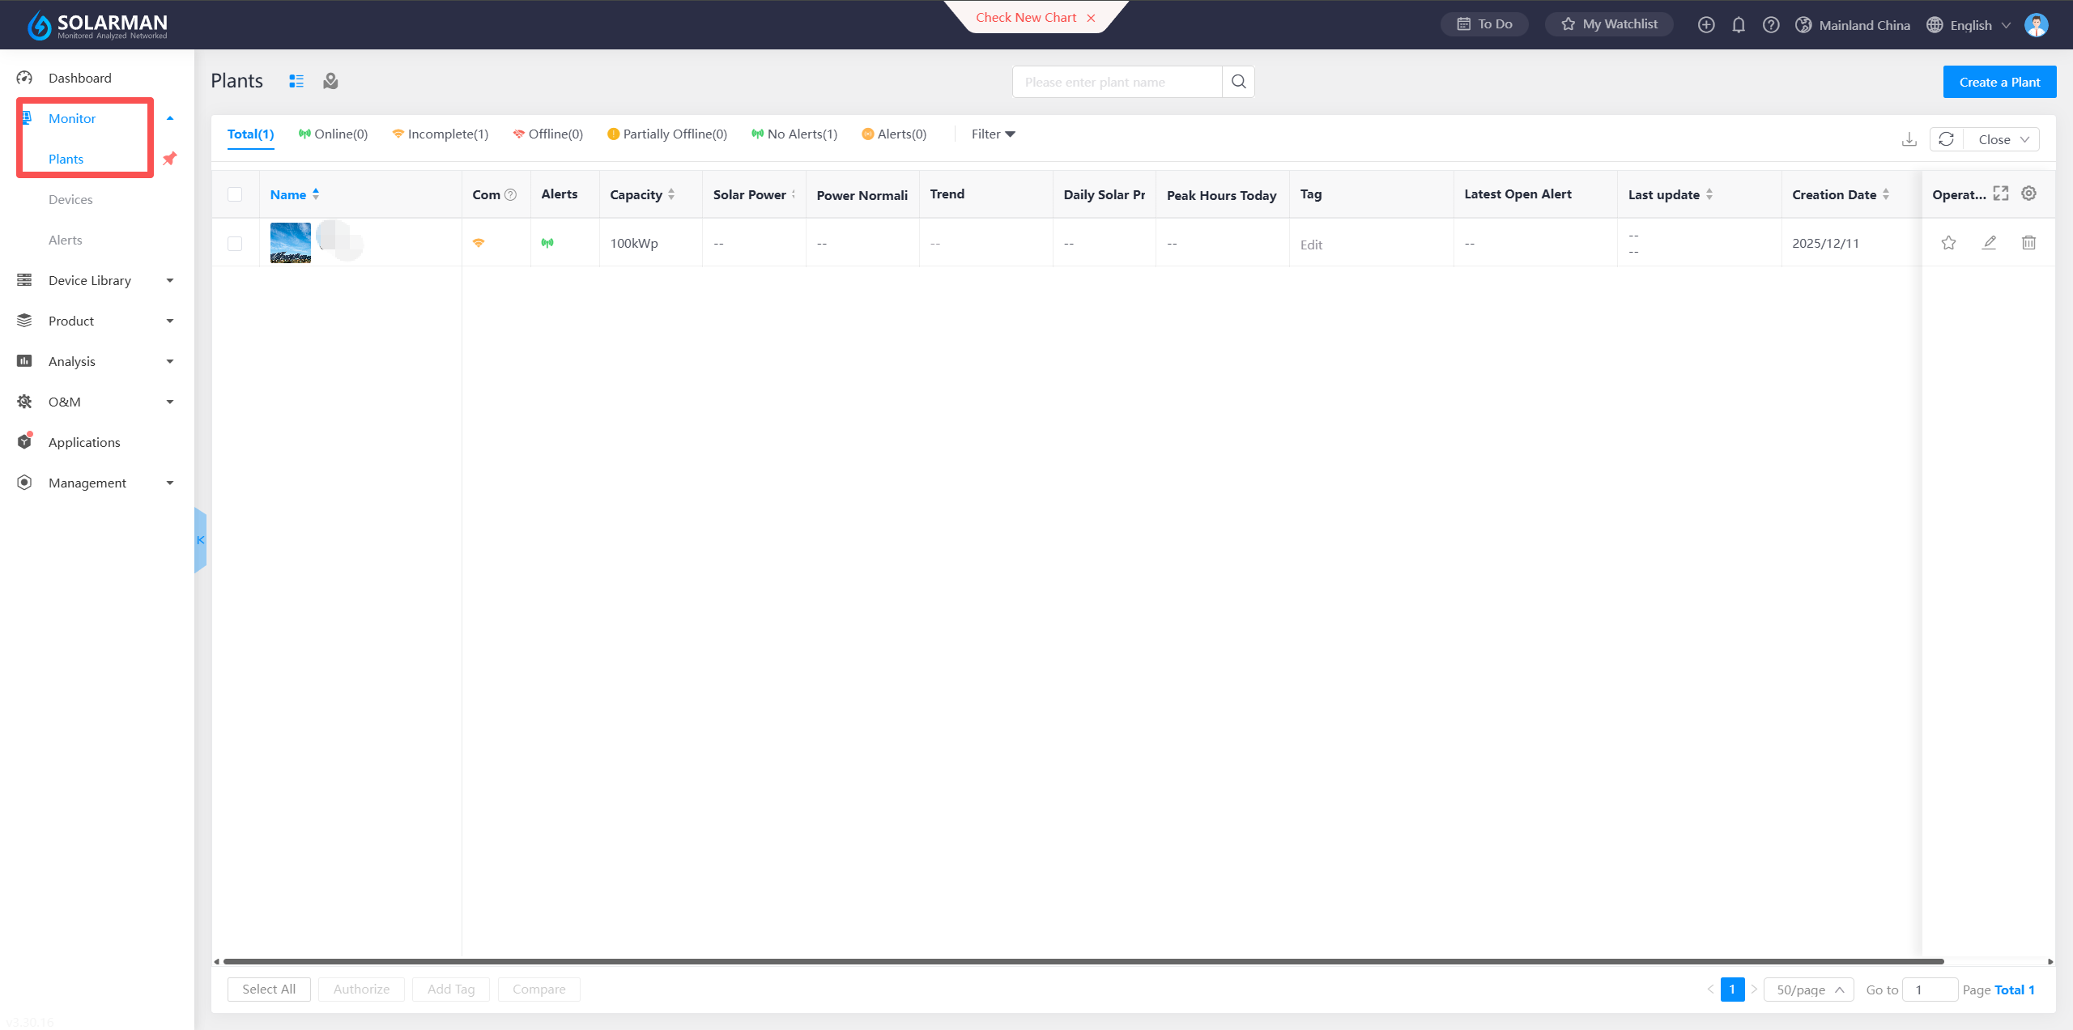
Task: Open the 50/page size dropdown
Action: (1808, 990)
